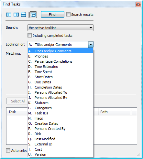
Task: Select 'L. Categories' in dropdown list
Action: 60,108
